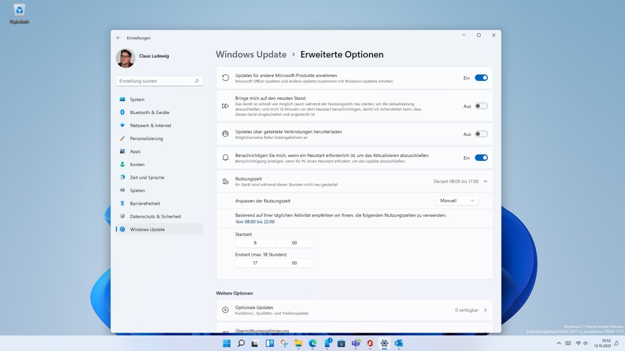Open File Explorer from the taskbar
625x351 pixels.
tap(298, 343)
